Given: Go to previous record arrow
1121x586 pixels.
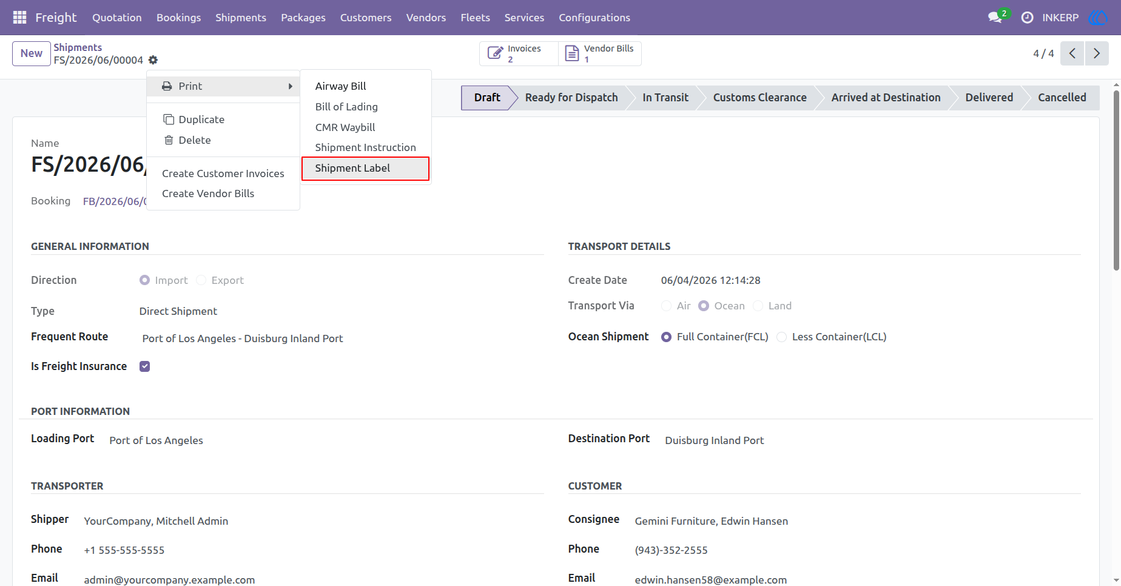Looking at the screenshot, I should 1072,53.
